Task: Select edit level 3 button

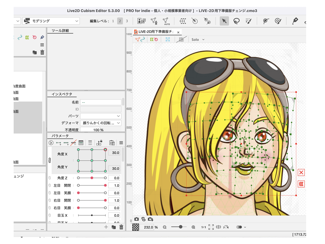Action: tap(127, 21)
